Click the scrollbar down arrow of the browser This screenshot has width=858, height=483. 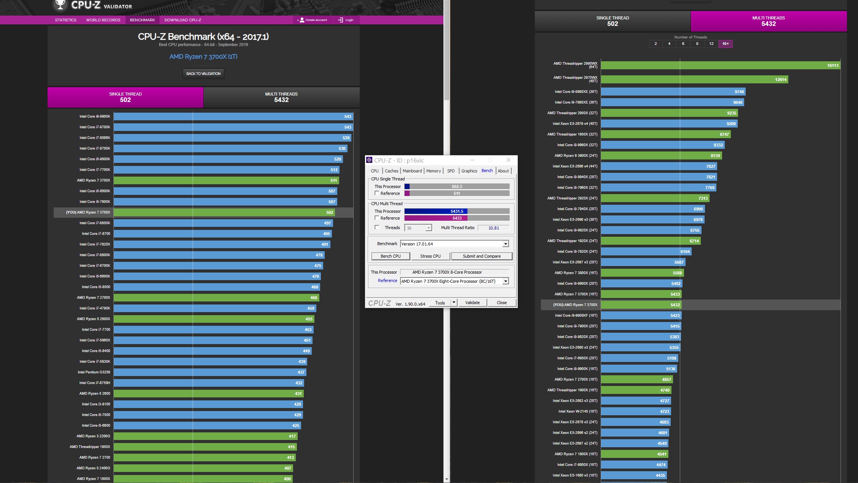tap(447, 479)
